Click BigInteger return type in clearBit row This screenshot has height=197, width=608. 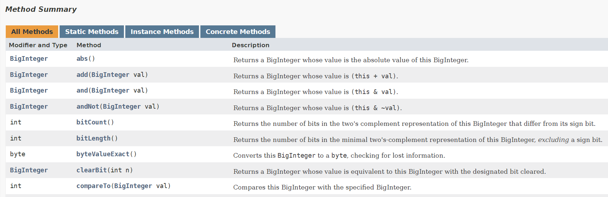click(x=29, y=170)
